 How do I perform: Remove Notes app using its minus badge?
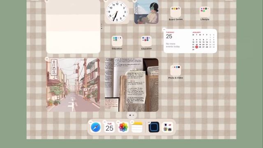coord(132,122)
